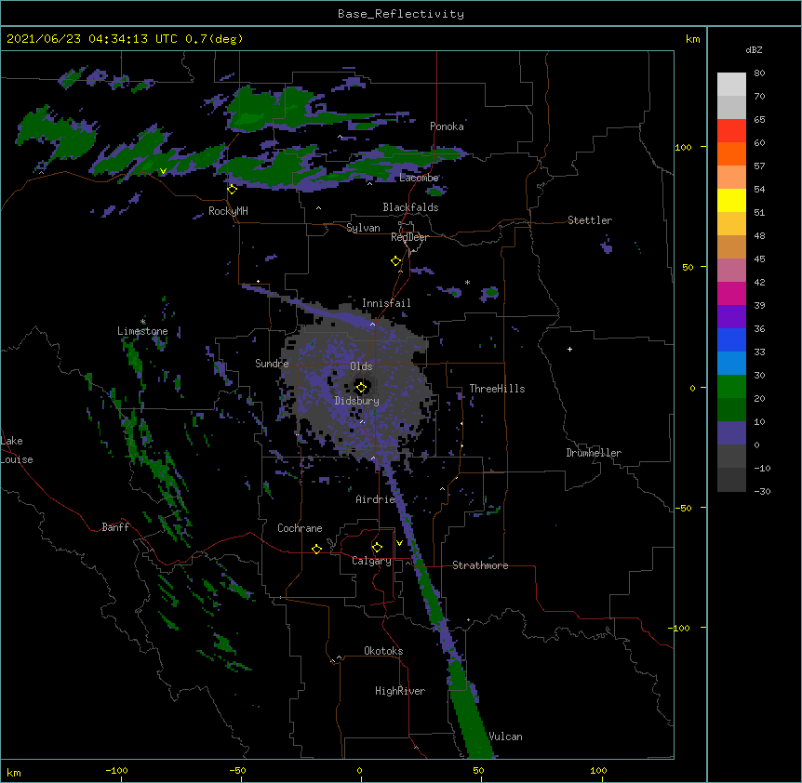Click the white plus marker west of Drumheller region
The image size is (802, 783).
click(569, 349)
